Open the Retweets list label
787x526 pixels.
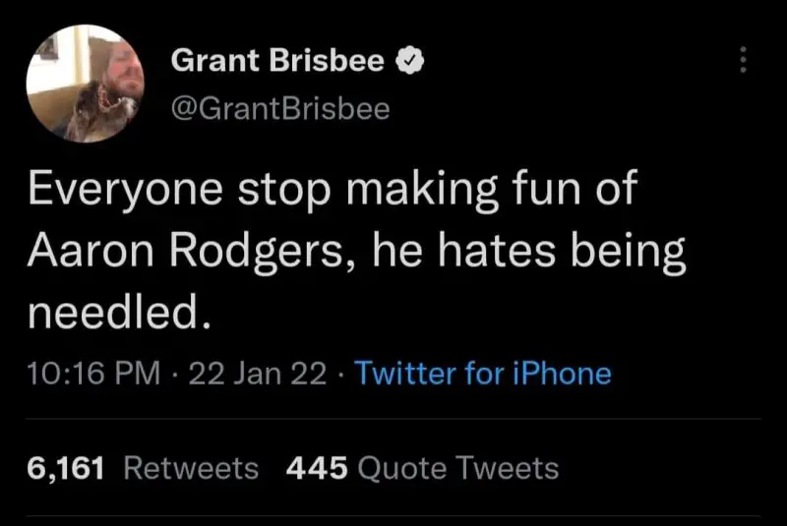tap(192, 468)
